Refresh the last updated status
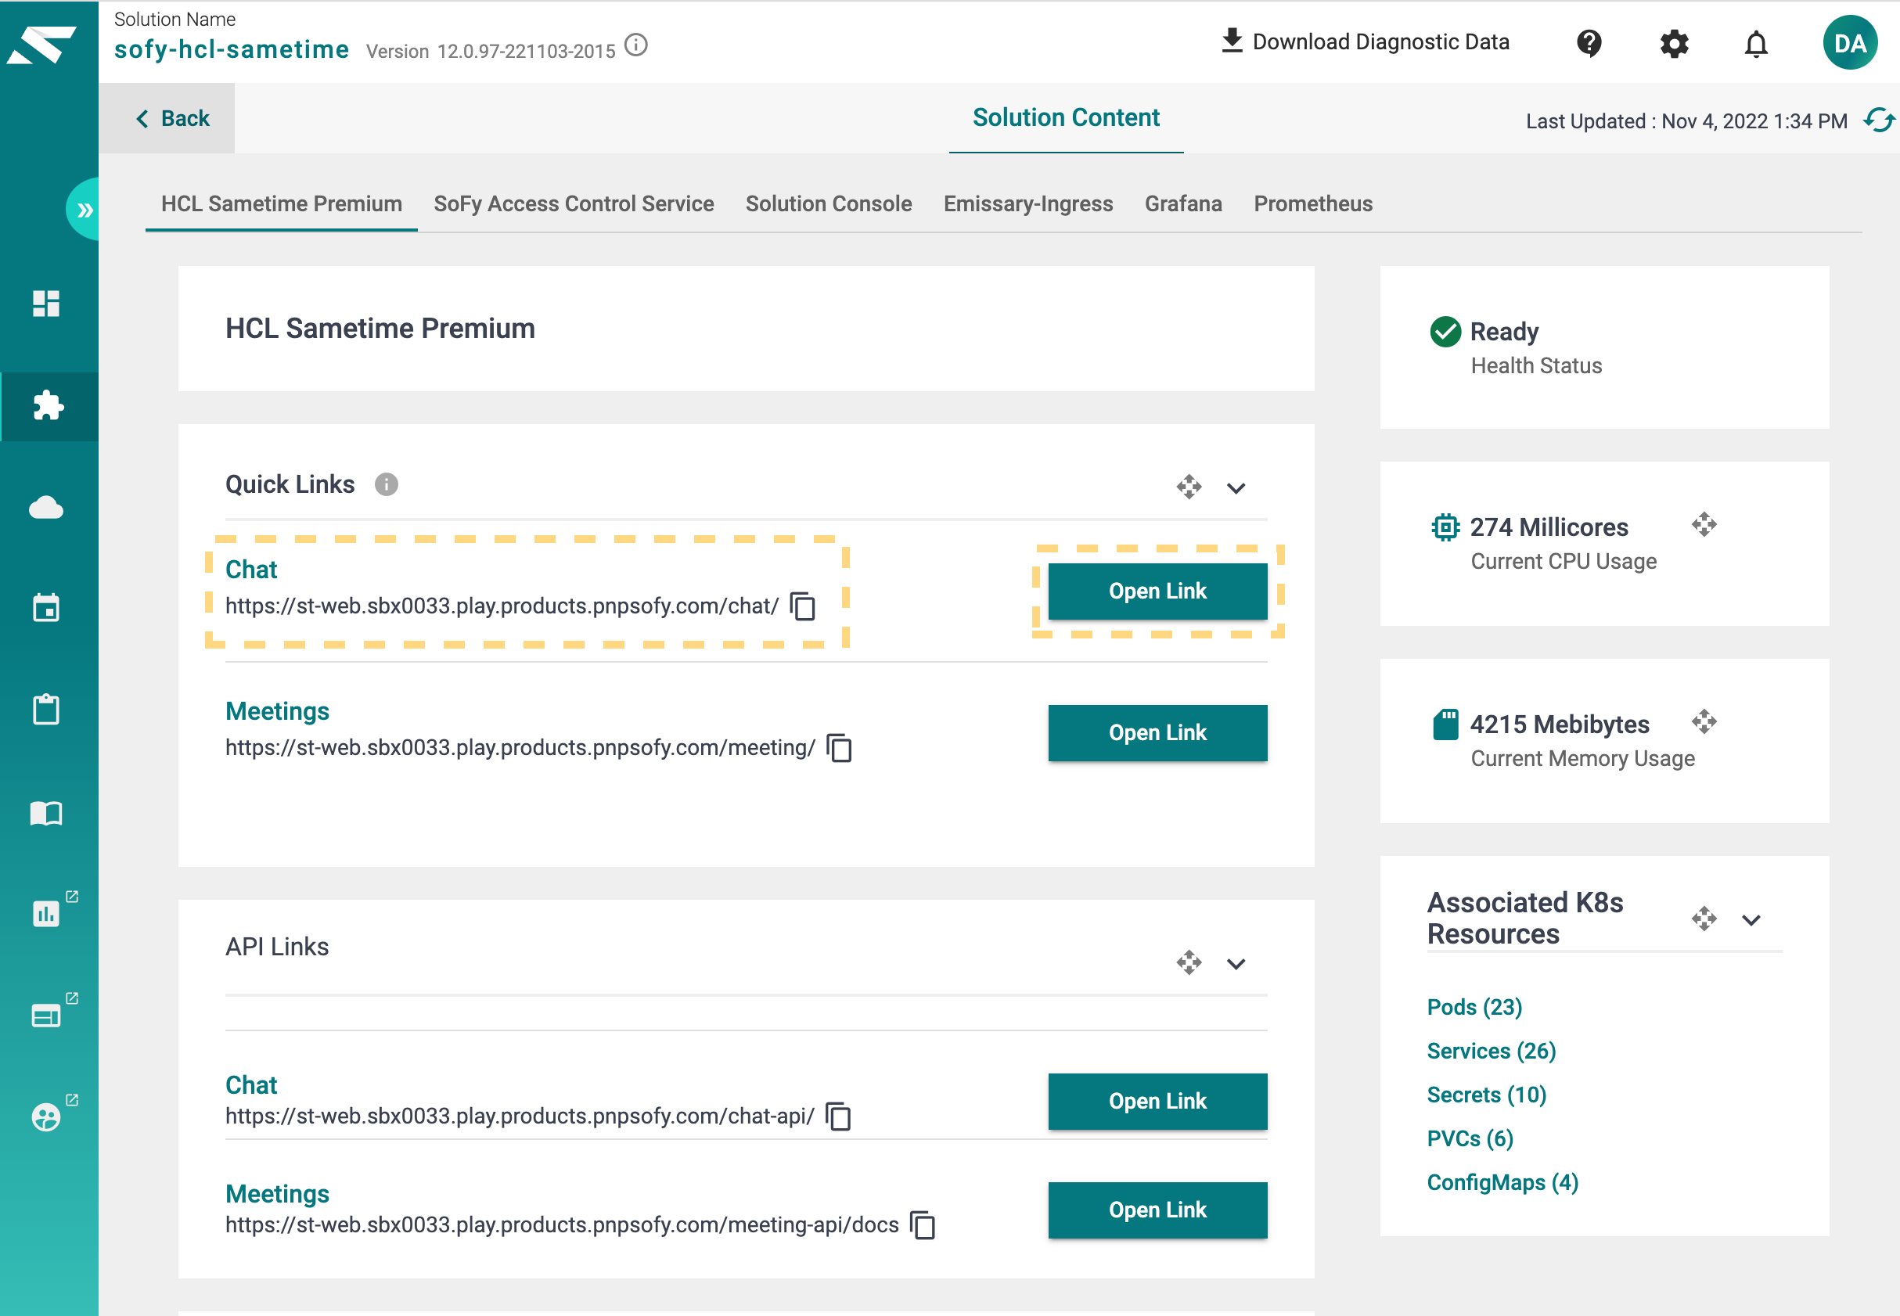The width and height of the screenshot is (1900, 1316). [1878, 120]
